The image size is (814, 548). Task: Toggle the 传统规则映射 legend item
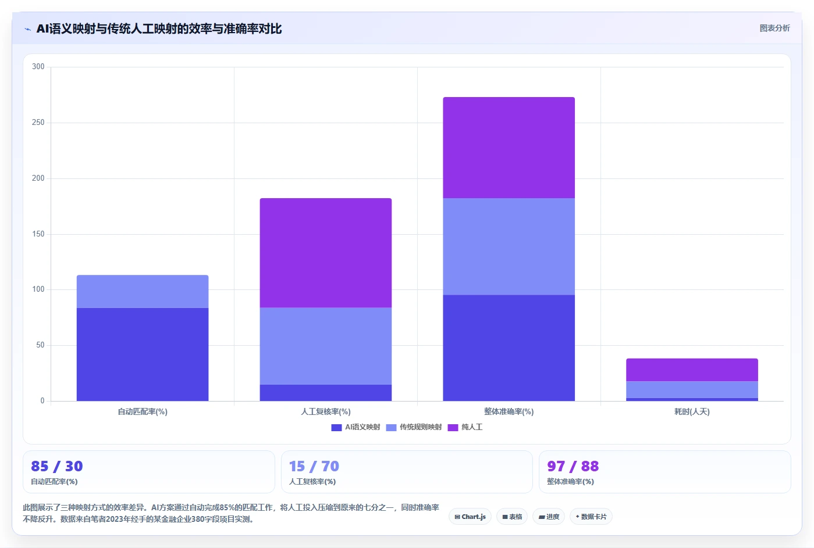point(414,427)
